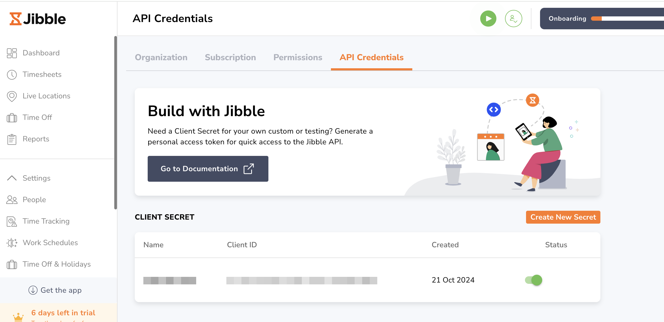Collapse the Settings section chevron
This screenshot has height=322, width=664.
tap(12, 178)
